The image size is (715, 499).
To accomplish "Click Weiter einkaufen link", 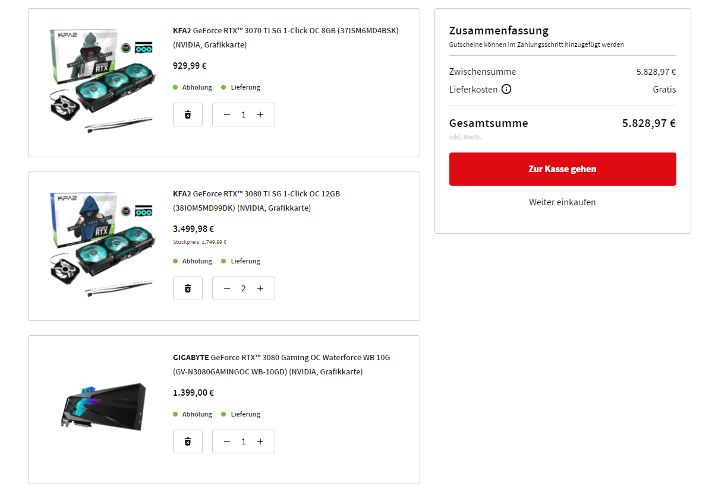I will tap(562, 202).
